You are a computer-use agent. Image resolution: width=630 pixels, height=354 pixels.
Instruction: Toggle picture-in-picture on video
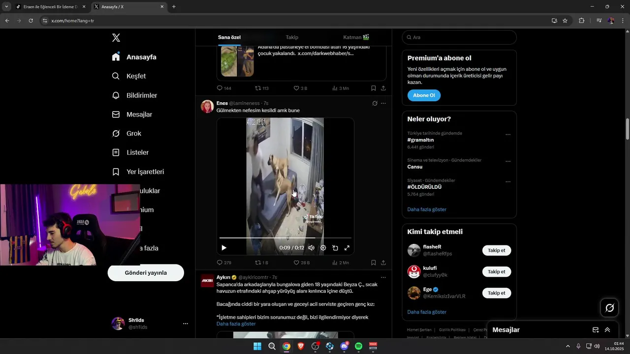pos(335,248)
